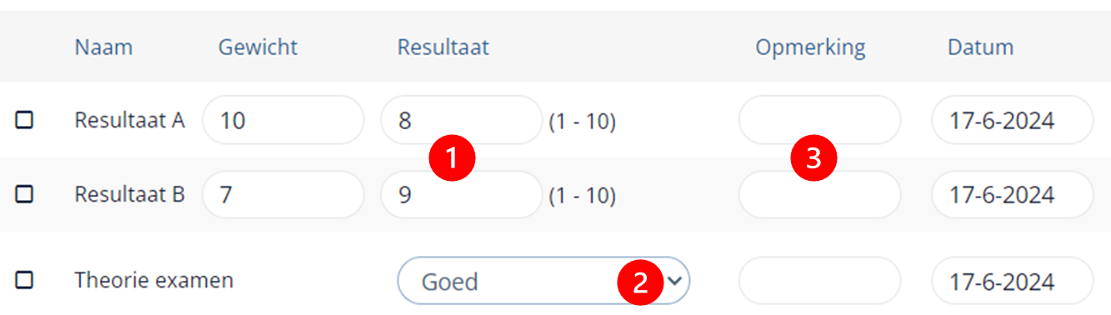
Task: Open the Datum field of Theorie examen
Action: tap(1012, 280)
